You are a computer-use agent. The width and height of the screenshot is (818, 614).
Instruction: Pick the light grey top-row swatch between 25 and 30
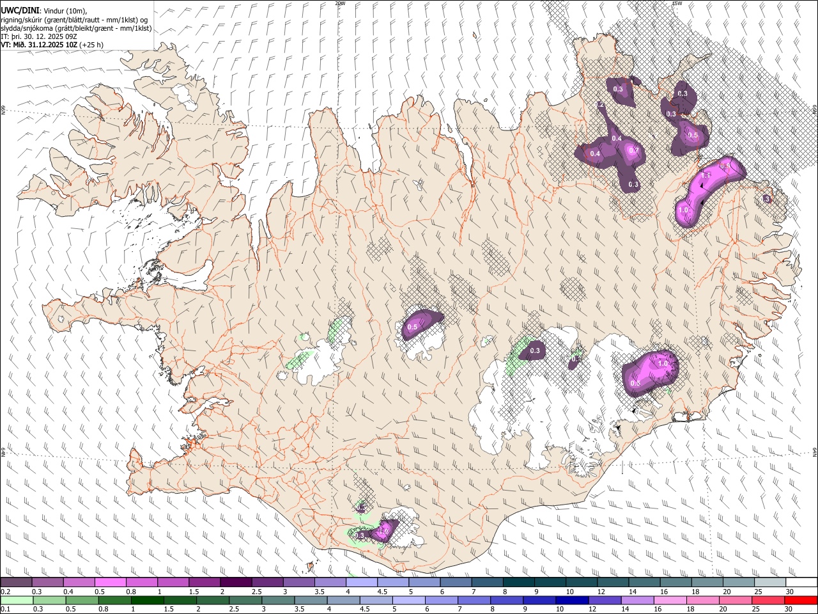[770, 583]
